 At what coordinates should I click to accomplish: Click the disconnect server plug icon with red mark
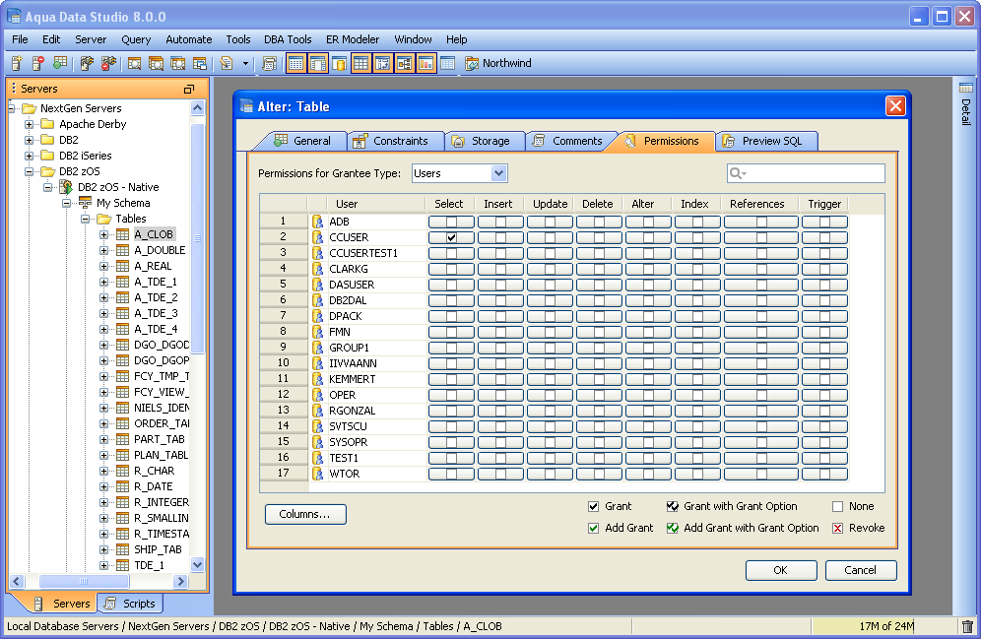(108, 63)
